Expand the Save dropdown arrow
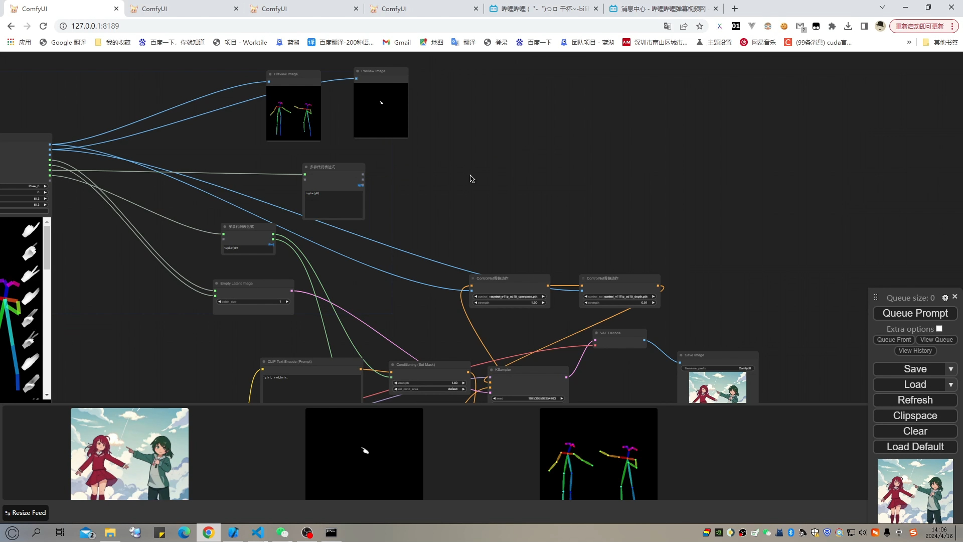 (951, 369)
